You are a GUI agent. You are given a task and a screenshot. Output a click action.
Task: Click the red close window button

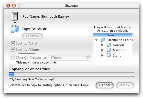pos(8,5)
